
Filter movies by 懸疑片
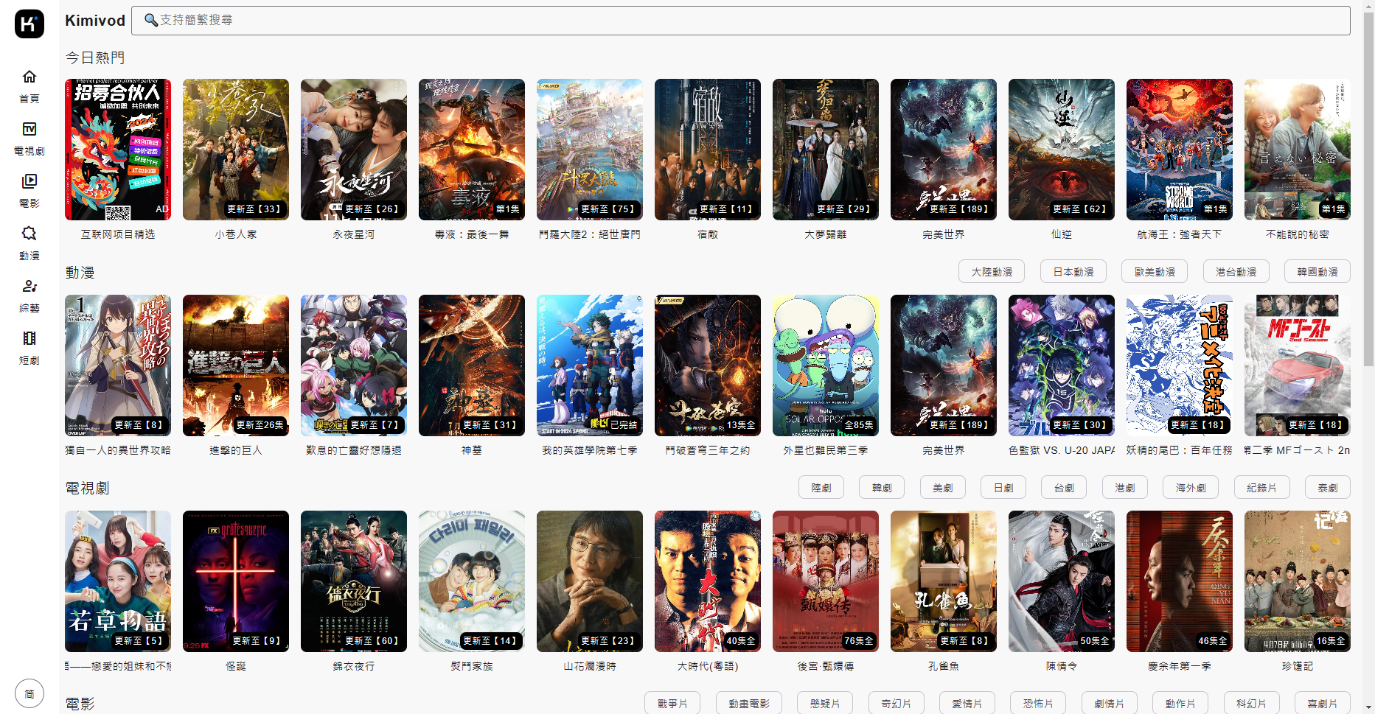point(825,704)
